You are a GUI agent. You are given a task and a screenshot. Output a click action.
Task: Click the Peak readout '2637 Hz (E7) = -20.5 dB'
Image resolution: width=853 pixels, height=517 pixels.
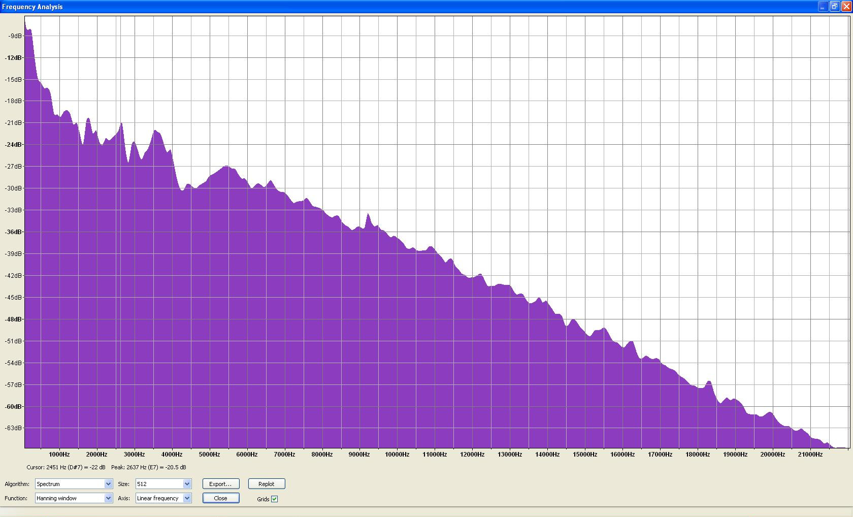148,467
